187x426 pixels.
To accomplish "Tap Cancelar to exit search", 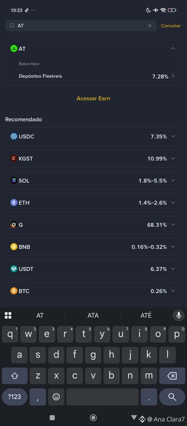I will pos(171,25).
